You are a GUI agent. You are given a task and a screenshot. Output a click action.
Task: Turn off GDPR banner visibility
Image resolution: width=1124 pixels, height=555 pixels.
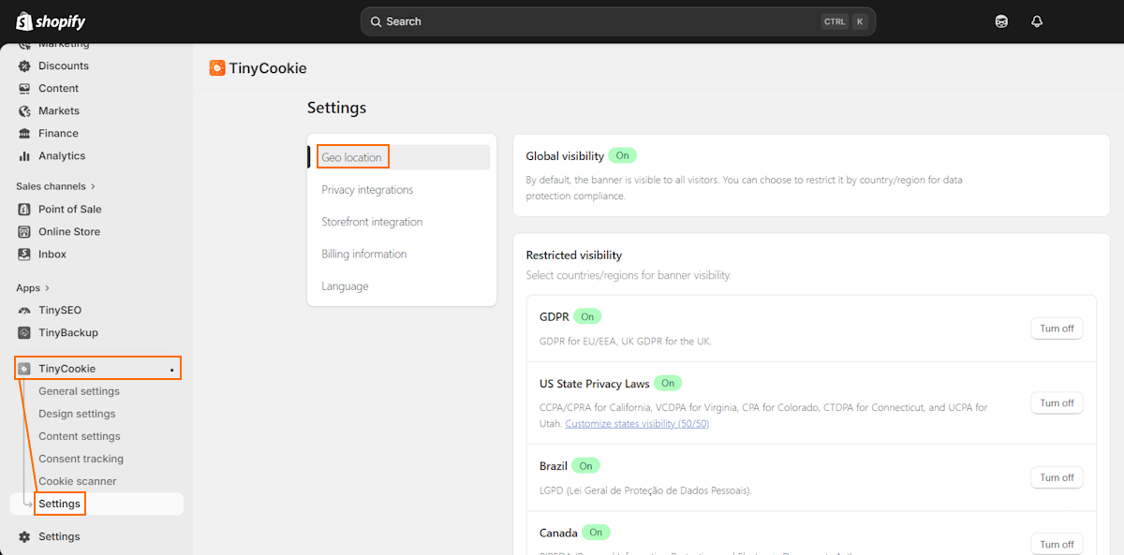1057,328
